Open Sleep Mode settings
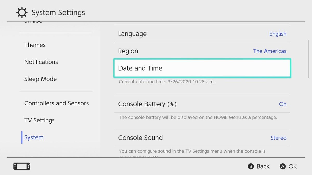The width and height of the screenshot is (312, 175). click(41, 79)
